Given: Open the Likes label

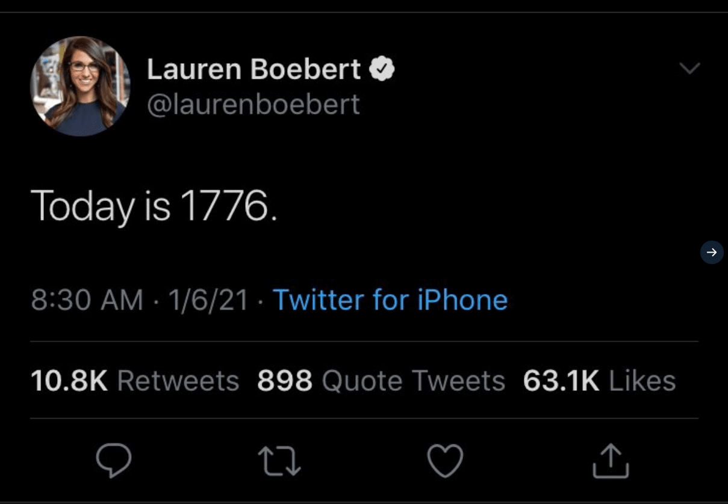Looking at the screenshot, I should (x=642, y=381).
